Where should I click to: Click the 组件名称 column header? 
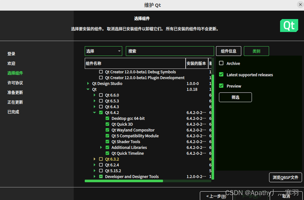[135, 63]
